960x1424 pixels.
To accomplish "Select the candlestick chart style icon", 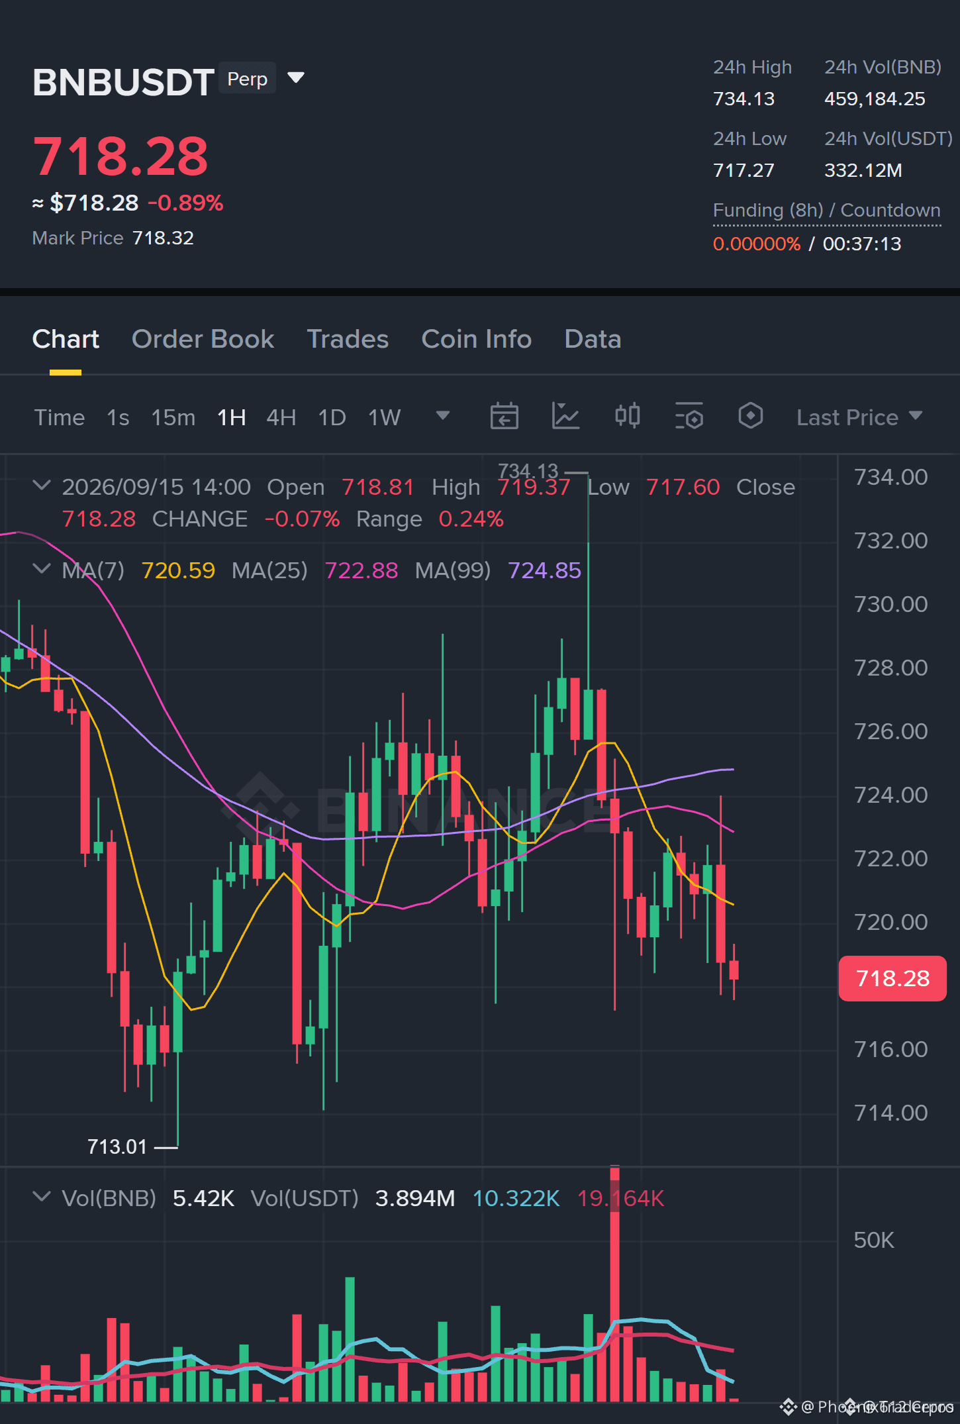I will 627,417.
